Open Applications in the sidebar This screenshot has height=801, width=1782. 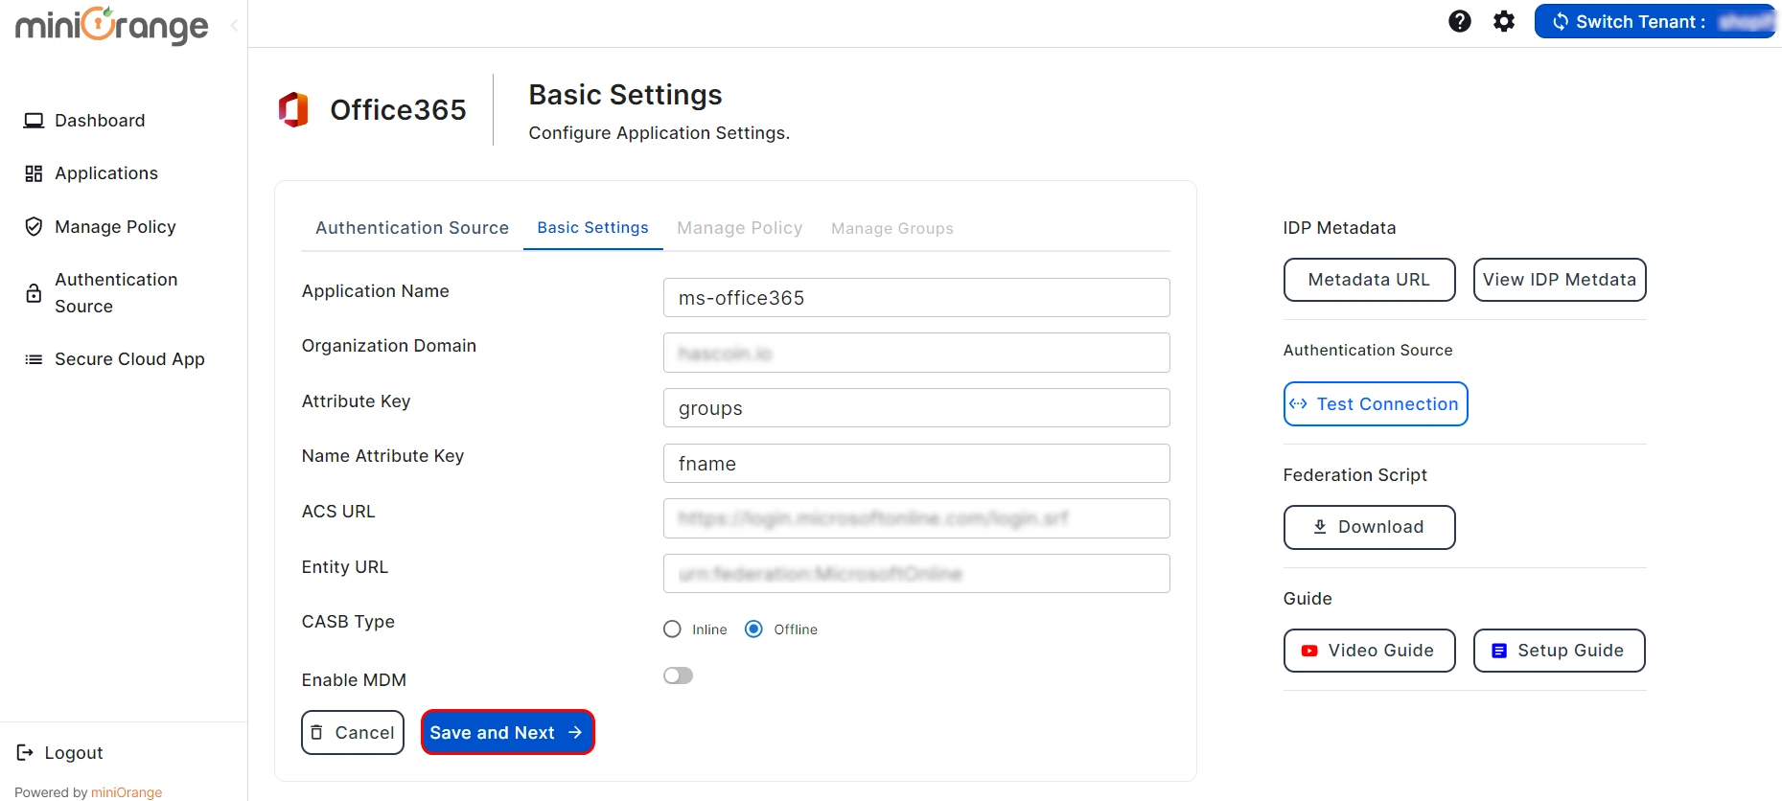pos(105,173)
